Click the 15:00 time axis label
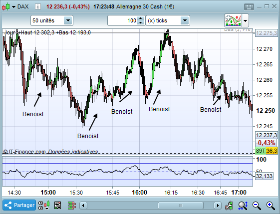Image resolution: width=280 pixels, height=214 pixels. coord(48,193)
